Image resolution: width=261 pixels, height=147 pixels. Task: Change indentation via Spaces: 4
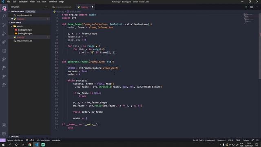[221, 140]
